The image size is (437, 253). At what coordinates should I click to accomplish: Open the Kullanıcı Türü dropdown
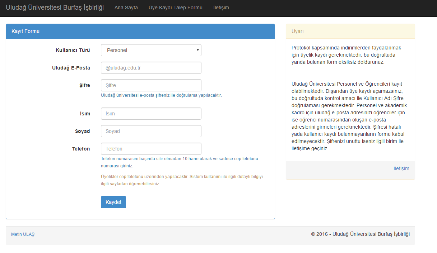(151, 50)
